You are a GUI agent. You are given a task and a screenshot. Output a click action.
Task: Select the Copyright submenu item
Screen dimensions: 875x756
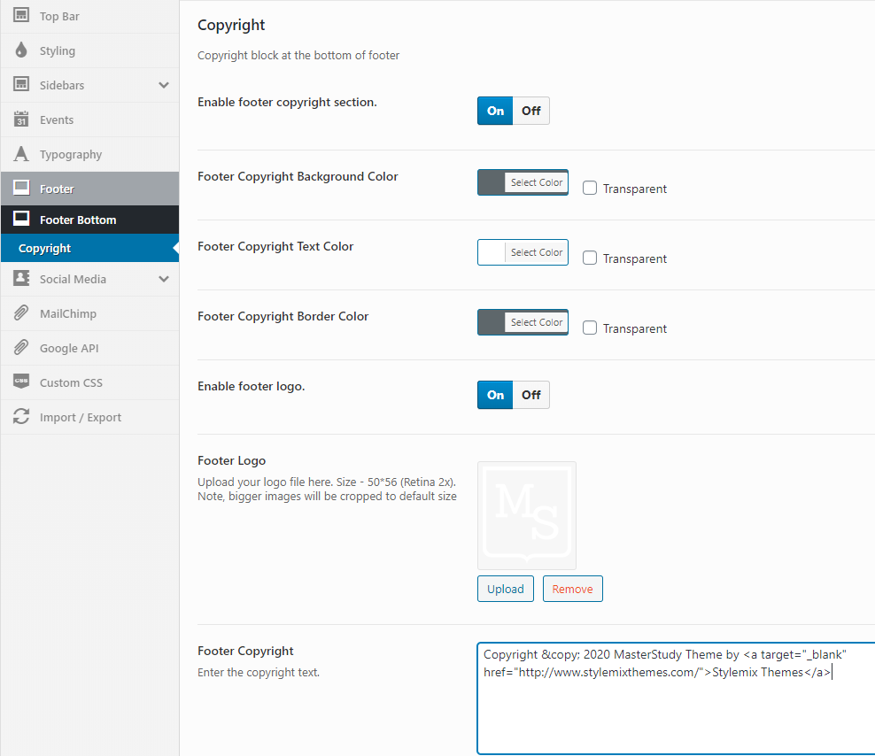[x=45, y=249]
